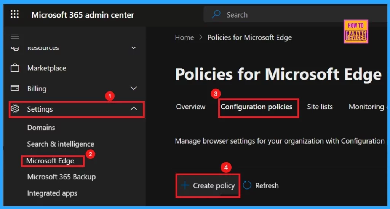Collapse the navigation hamburger menu
This screenshot has height=209, width=390.
(15, 37)
